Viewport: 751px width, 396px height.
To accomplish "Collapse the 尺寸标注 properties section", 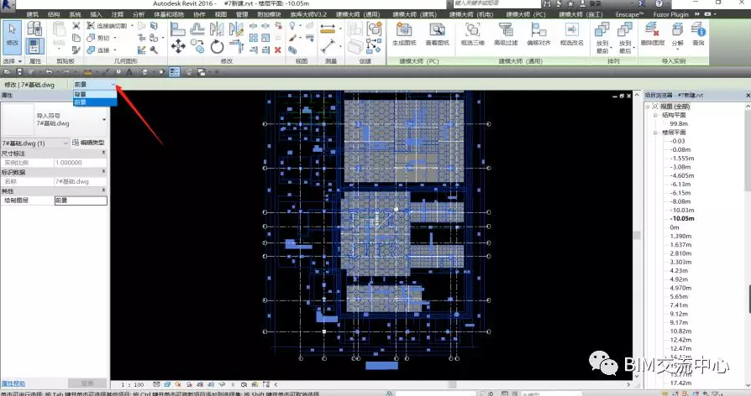I will pyautogui.click(x=103, y=153).
